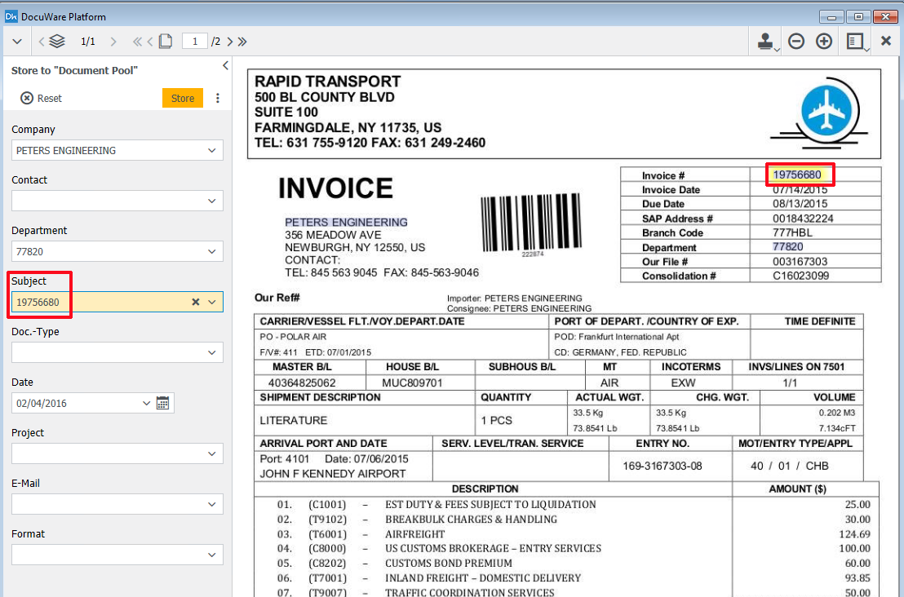Zoom out of the invoice document
904x597 pixels.
(x=796, y=42)
